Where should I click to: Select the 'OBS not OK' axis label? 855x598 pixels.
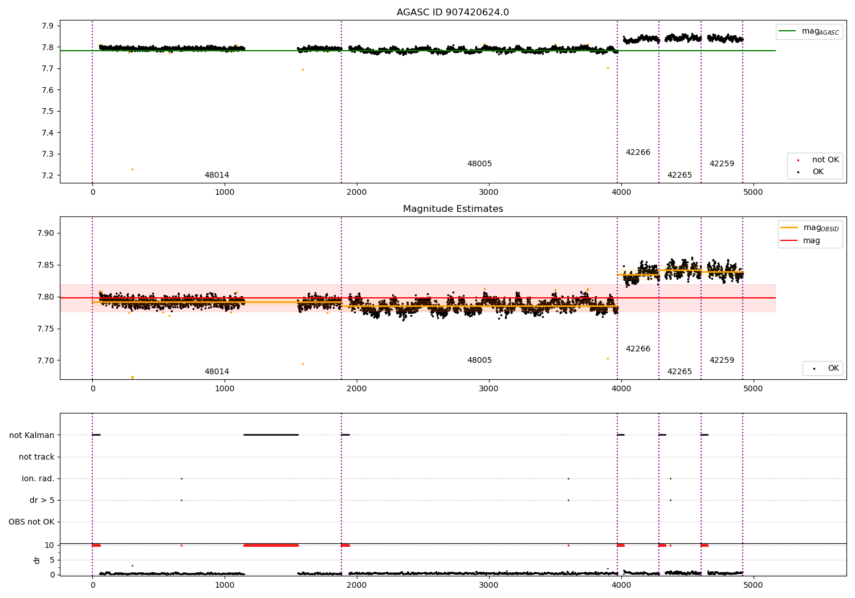click(31, 522)
